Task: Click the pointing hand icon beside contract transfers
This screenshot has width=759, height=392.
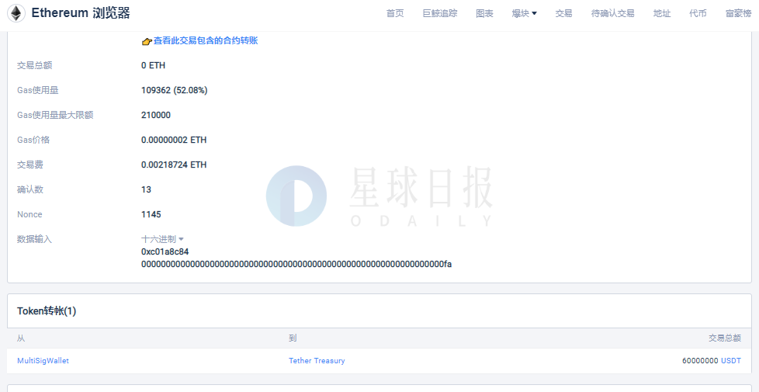Action: (x=147, y=41)
